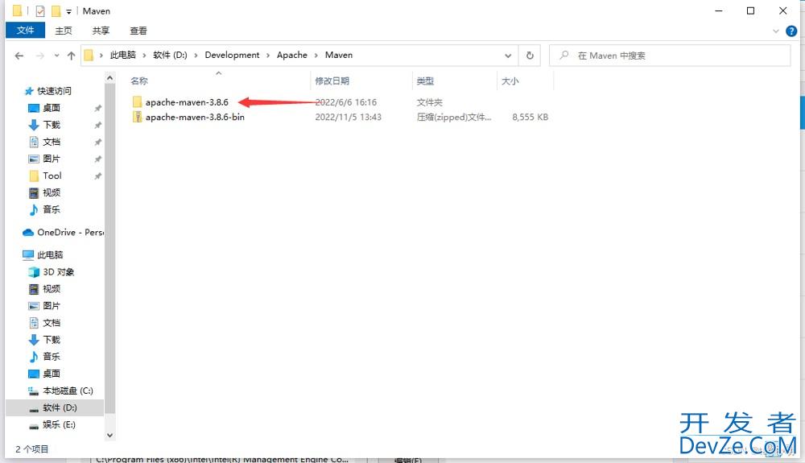Open 3D 对象 under 此电脑
The width and height of the screenshot is (805, 463).
pos(58,272)
